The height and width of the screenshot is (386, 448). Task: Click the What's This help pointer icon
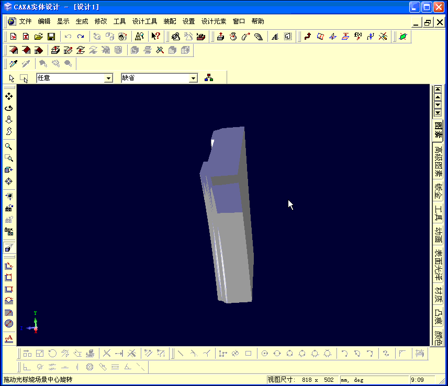[x=156, y=36]
